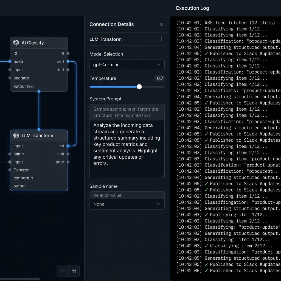This screenshot has height=281, width=281.
Task: Click the LLM Transform node logo icon
Action: pyautogui.click(x=16, y=136)
